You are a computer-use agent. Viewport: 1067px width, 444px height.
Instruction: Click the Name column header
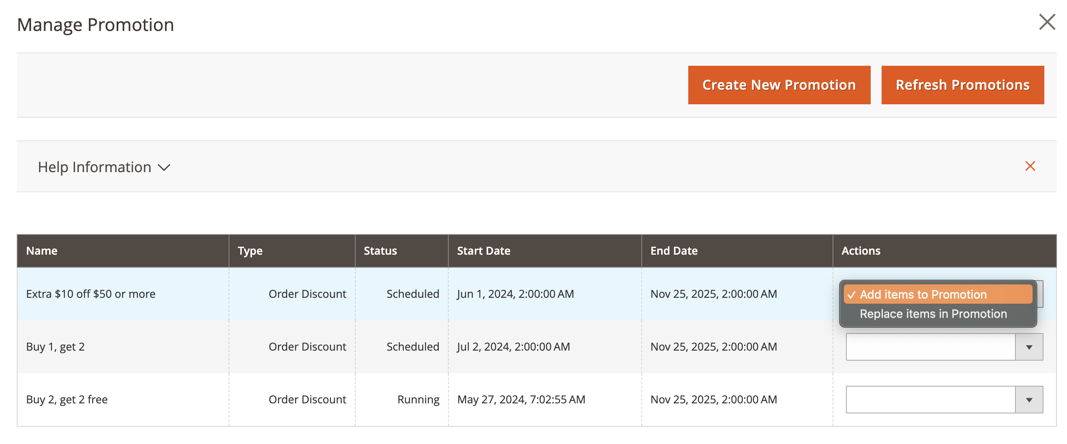pyautogui.click(x=42, y=251)
